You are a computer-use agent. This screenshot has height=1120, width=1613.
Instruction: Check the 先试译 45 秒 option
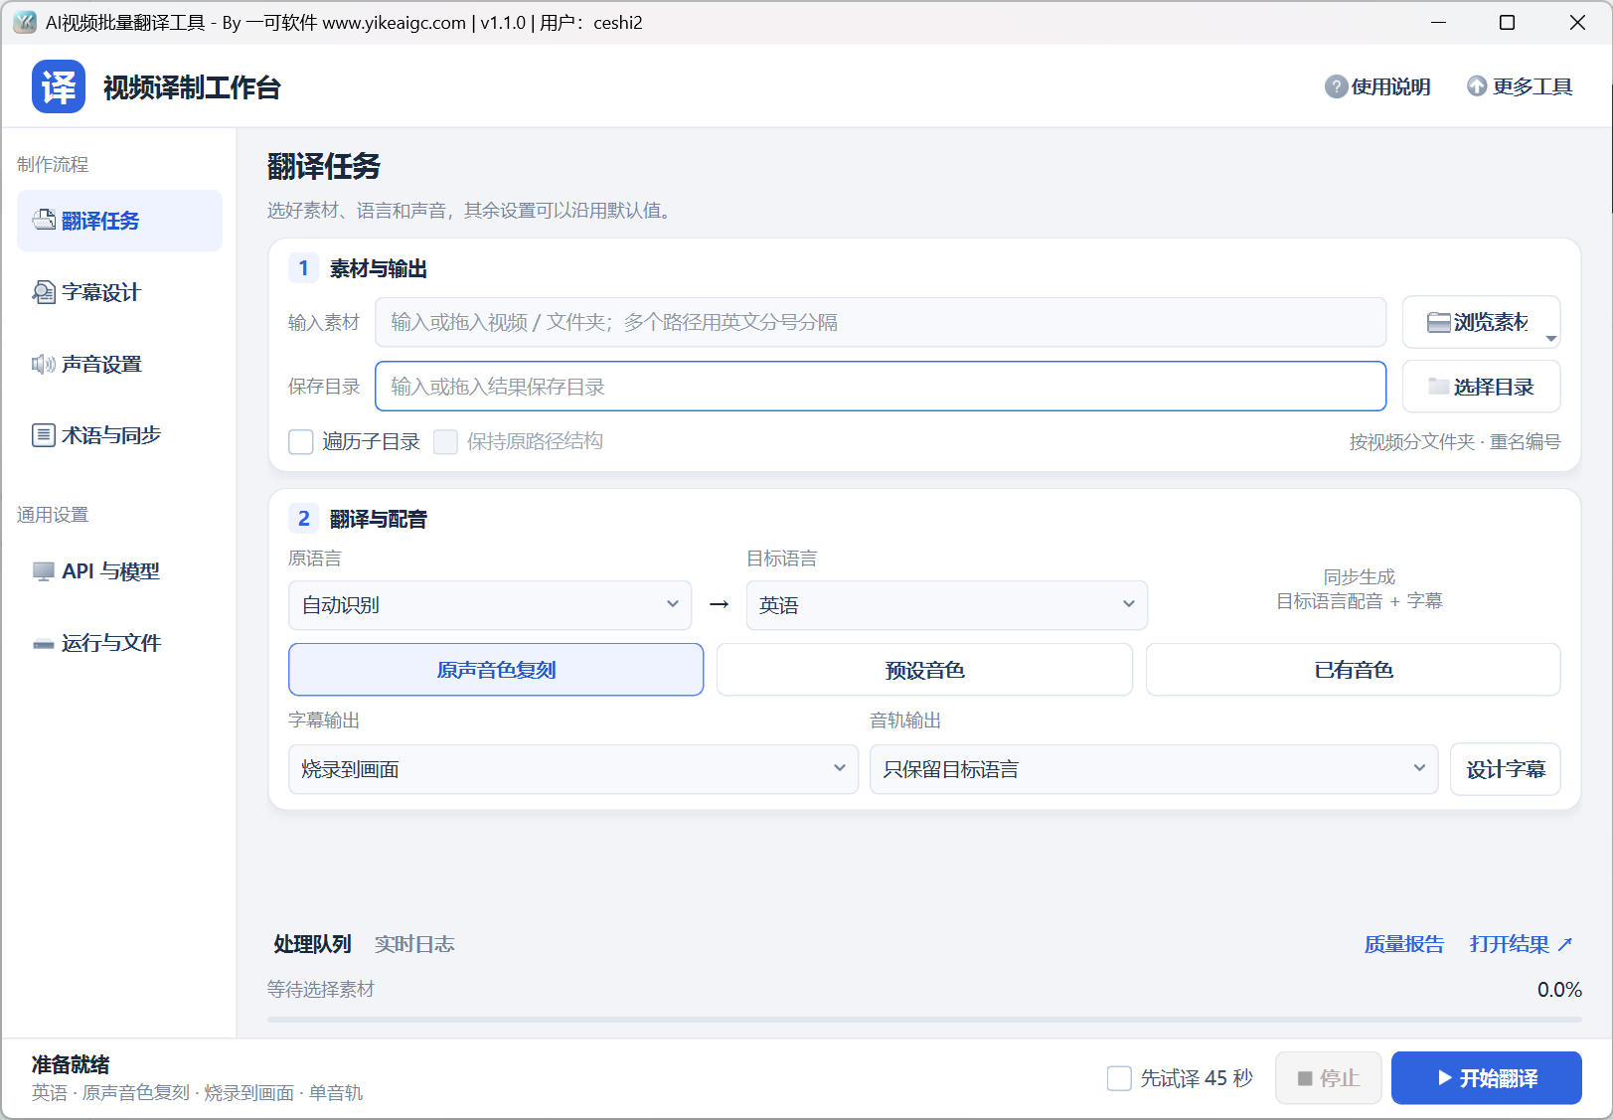[x=1119, y=1078]
